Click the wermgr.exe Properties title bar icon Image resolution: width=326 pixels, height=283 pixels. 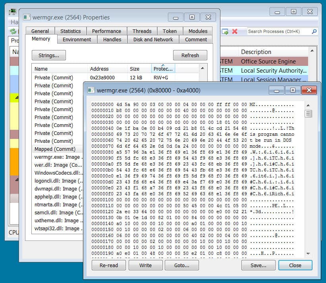(27, 17)
